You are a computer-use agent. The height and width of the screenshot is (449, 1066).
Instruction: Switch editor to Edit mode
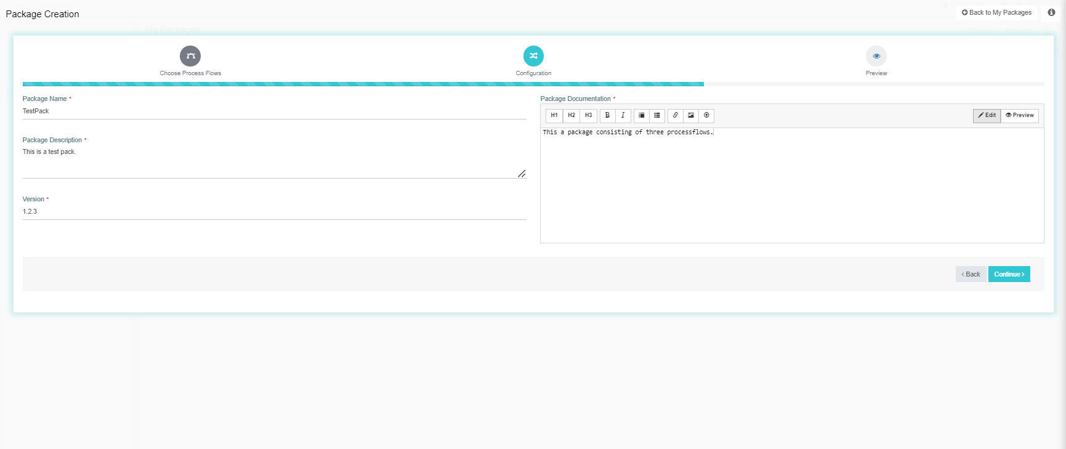point(987,116)
